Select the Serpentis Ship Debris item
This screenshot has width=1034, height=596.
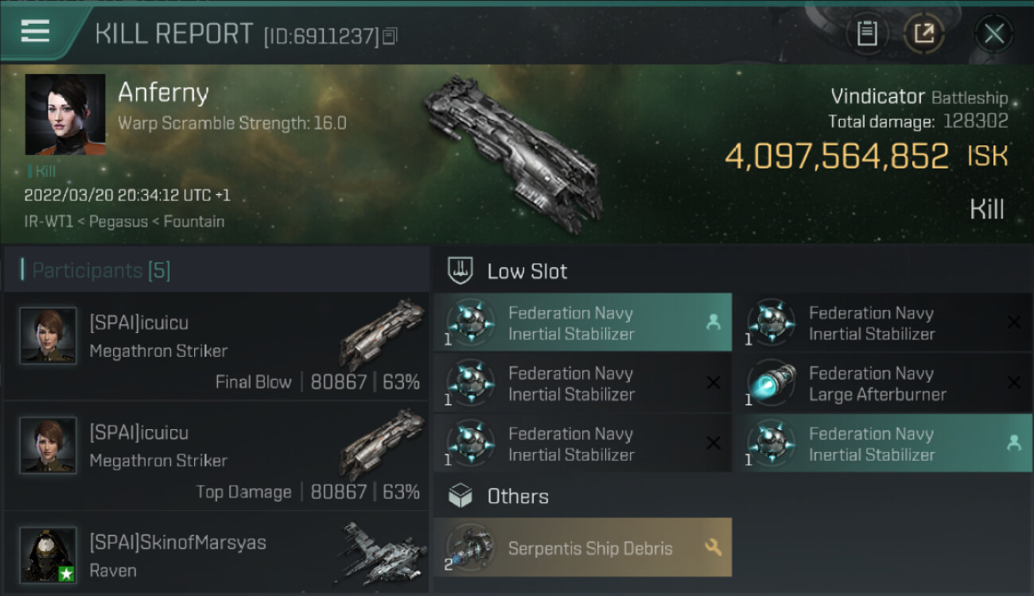pos(582,548)
